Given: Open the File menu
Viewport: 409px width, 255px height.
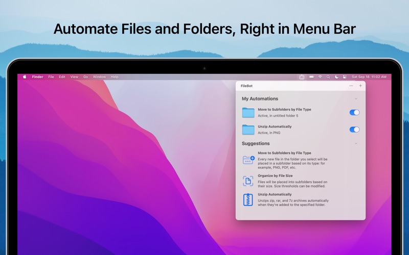Looking at the screenshot, I should click(51, 77).
